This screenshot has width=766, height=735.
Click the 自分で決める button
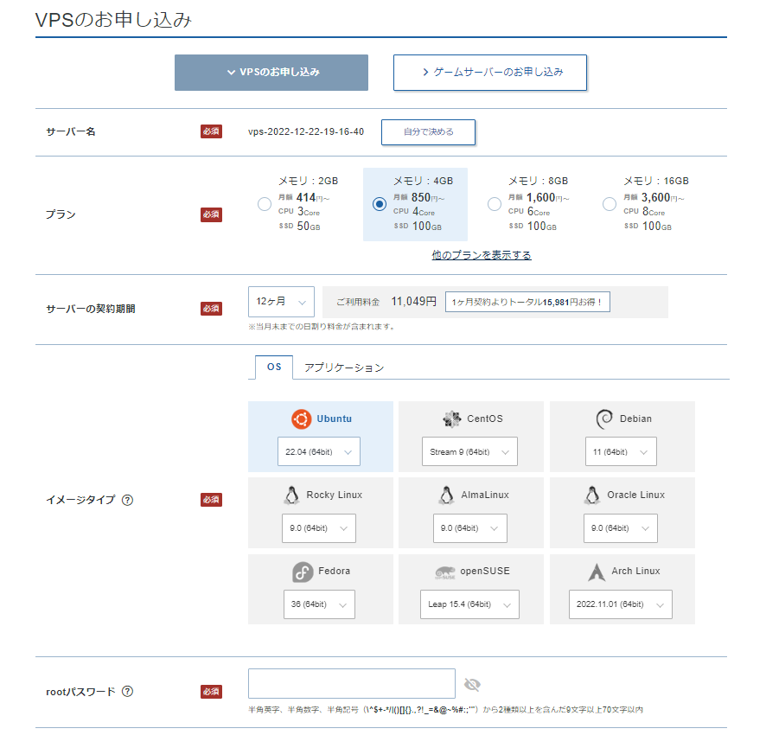(429, 132)
